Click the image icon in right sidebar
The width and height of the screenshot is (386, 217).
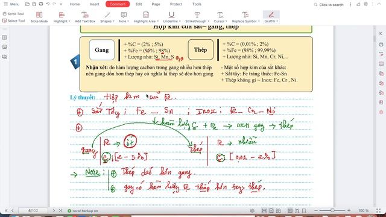381,64
